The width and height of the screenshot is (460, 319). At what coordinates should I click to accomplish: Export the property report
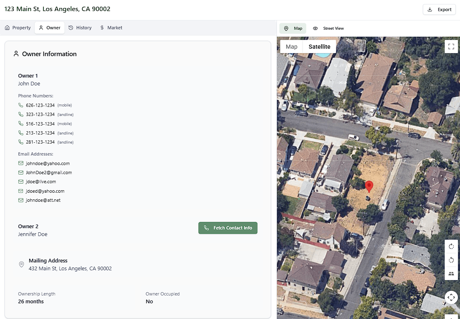[x=439, y=9]
